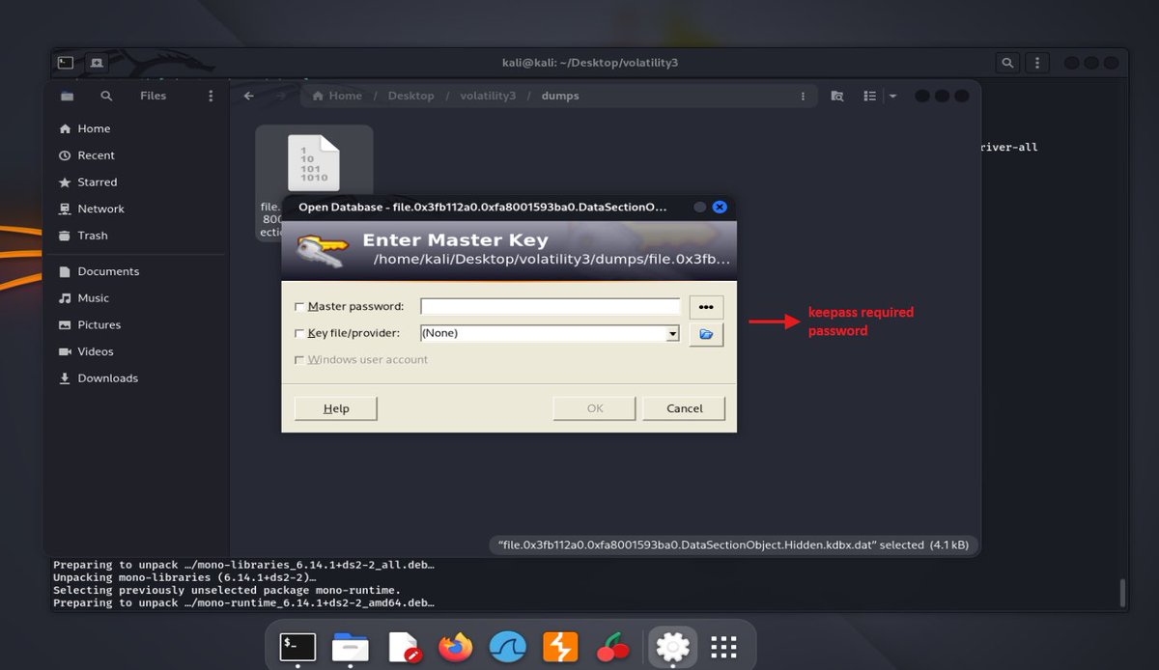
Task: Click the OK button in KeePass dialog
Action: (595, 408)
